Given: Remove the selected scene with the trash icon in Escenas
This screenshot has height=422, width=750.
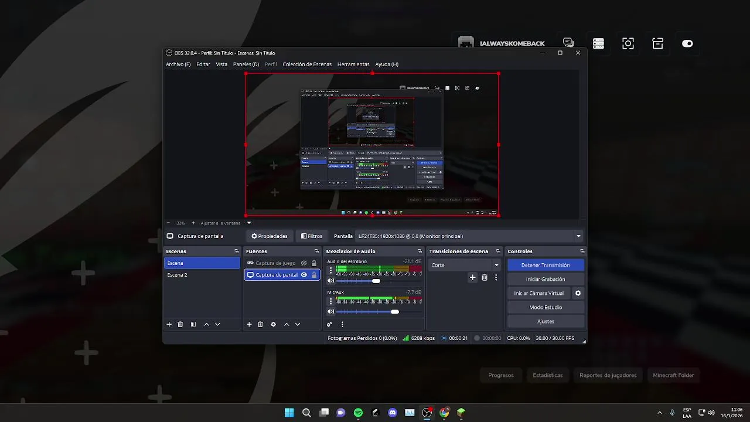Looking at the screenshot, I should pyautogui.click(x=180, y=324).
